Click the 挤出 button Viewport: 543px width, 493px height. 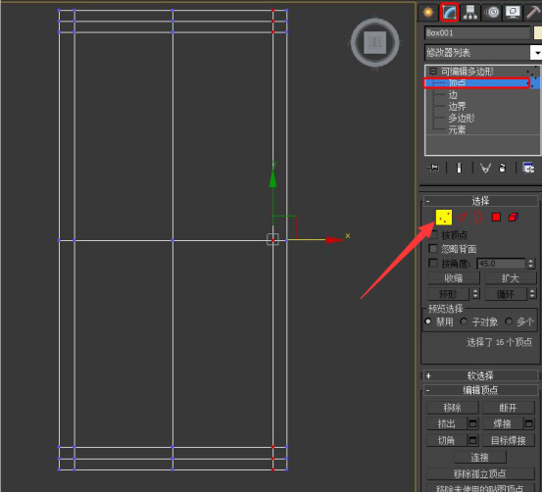point(447,423)
